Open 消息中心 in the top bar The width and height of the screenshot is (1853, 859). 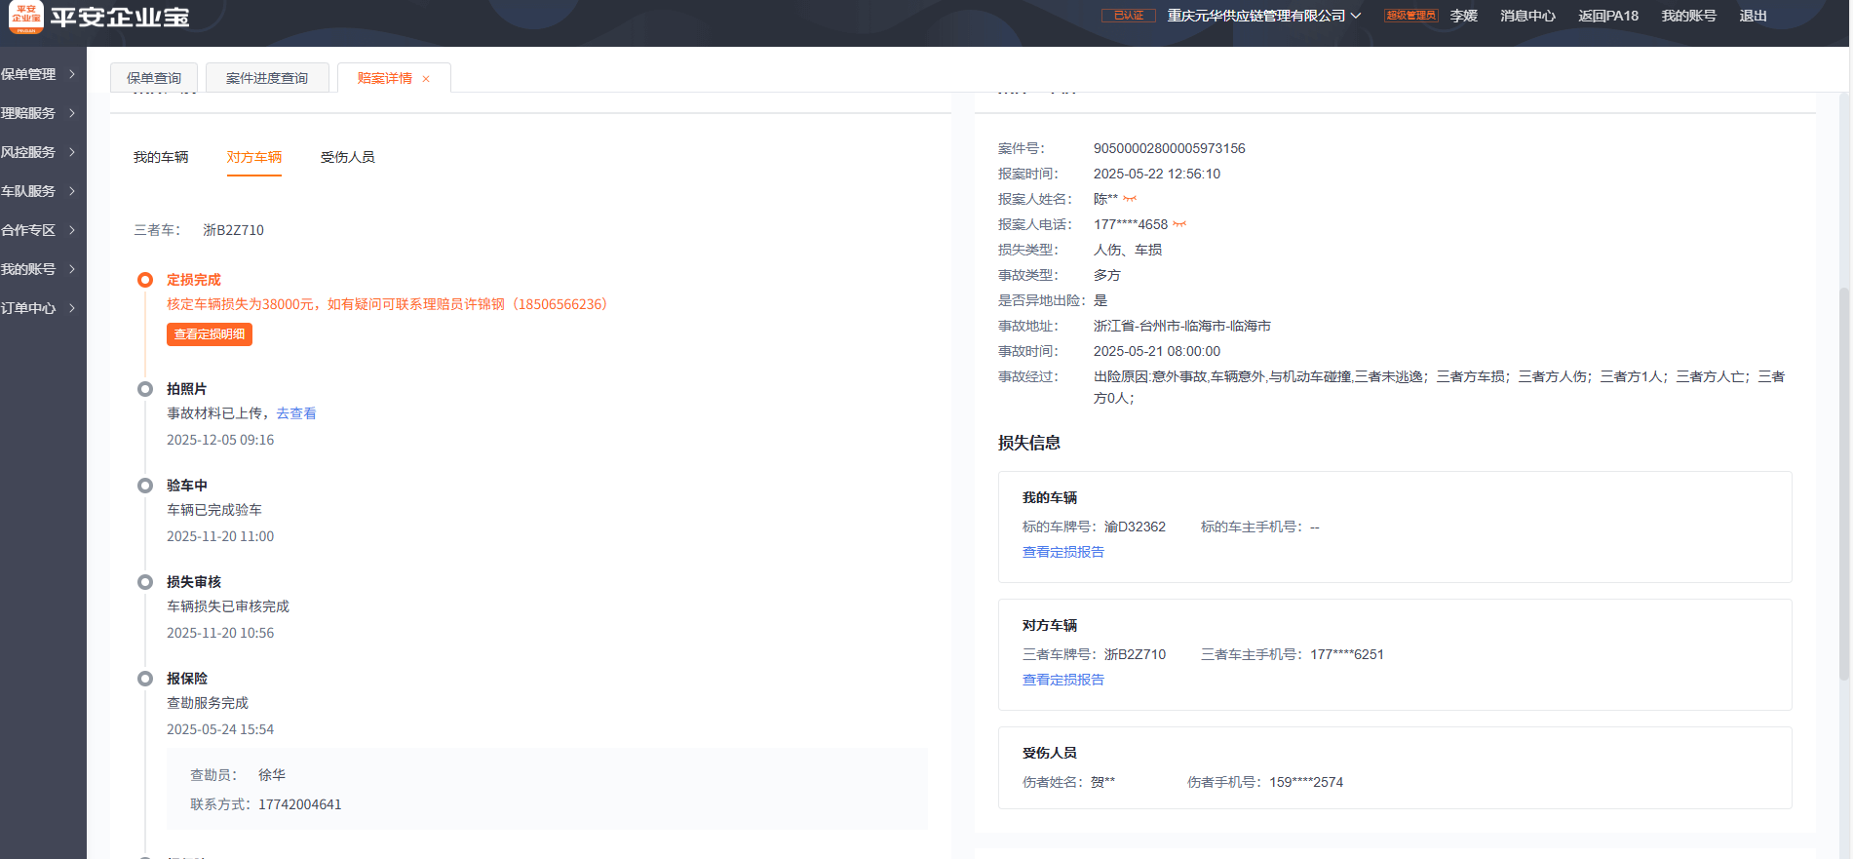[x=1527, y=16]
